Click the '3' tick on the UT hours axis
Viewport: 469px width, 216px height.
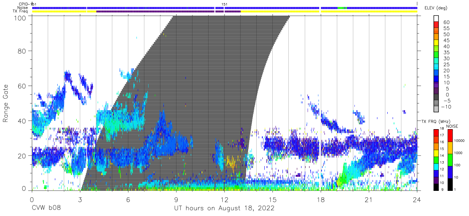coord(80,200)
